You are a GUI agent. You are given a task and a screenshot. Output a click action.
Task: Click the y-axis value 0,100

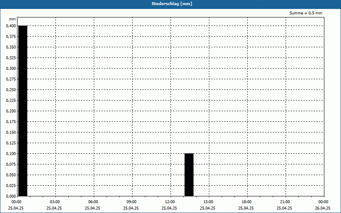pos(11,154)
